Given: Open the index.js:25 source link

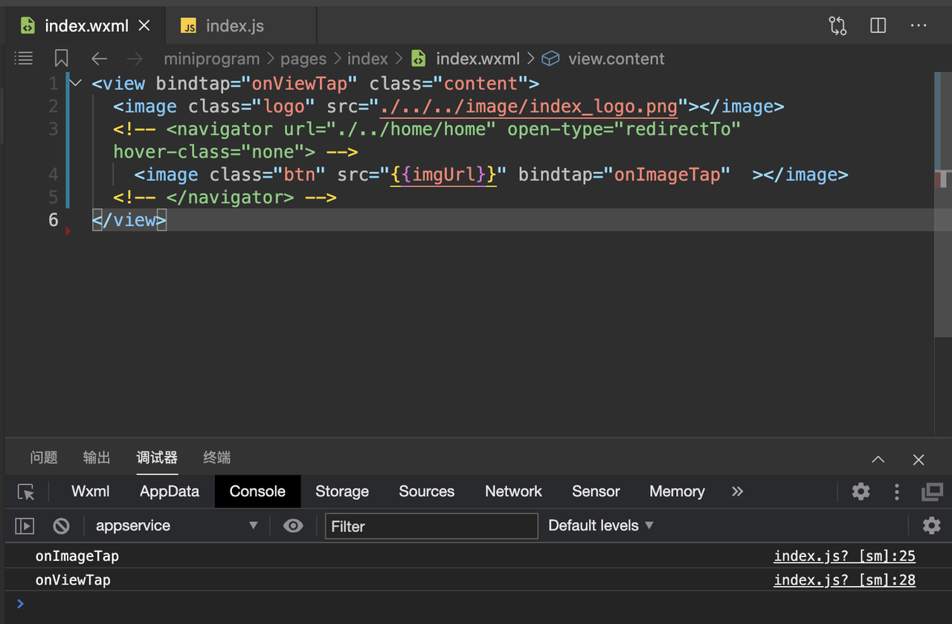Looking at the screenshot, I should coord(844,556).
